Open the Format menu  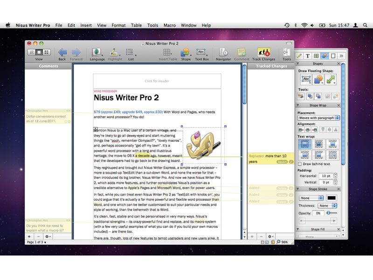[118, 25]
